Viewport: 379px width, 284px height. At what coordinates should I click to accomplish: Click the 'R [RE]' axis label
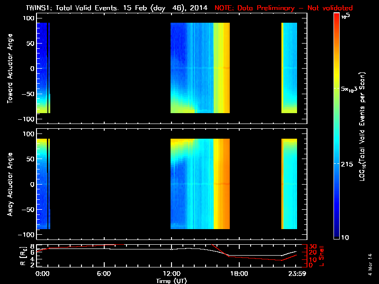coord(23,256)
